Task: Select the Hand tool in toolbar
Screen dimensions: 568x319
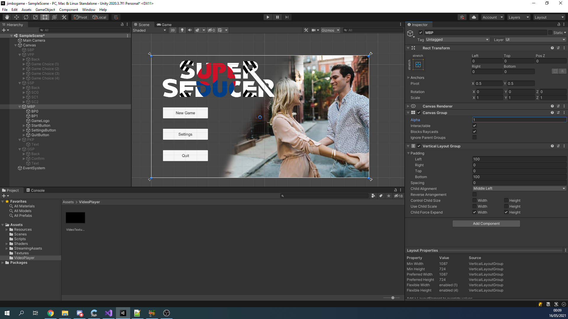Action: tap(7, 17)
